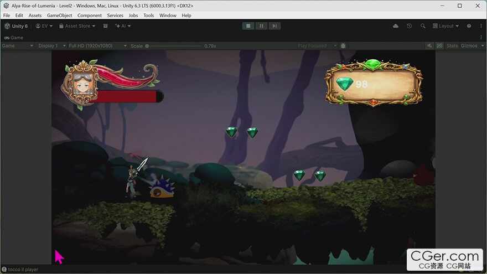Adjust the Scale slider handle
The height and width of the screenshot is (274, 487).
click(x=147, y=46)
